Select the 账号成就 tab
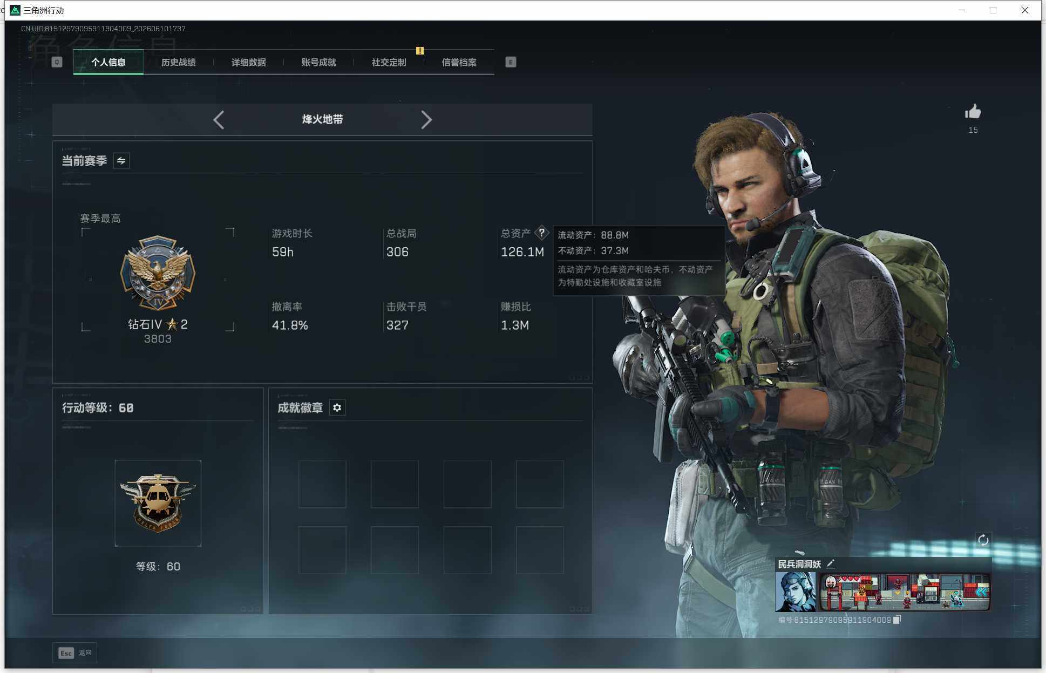The width and height of the screenshot is (1046, 673). click(x=319, y=62)
